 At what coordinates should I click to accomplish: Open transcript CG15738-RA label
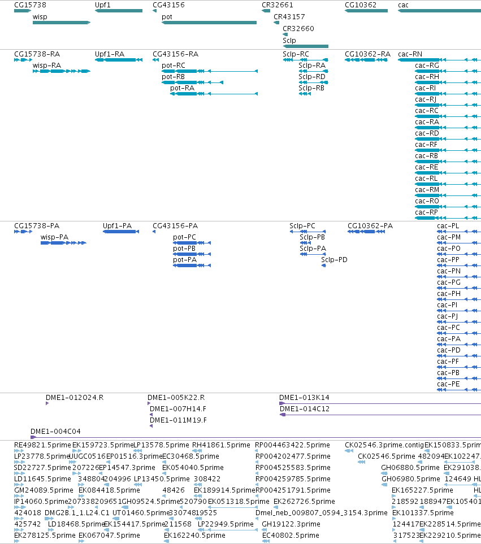point(37,54)
